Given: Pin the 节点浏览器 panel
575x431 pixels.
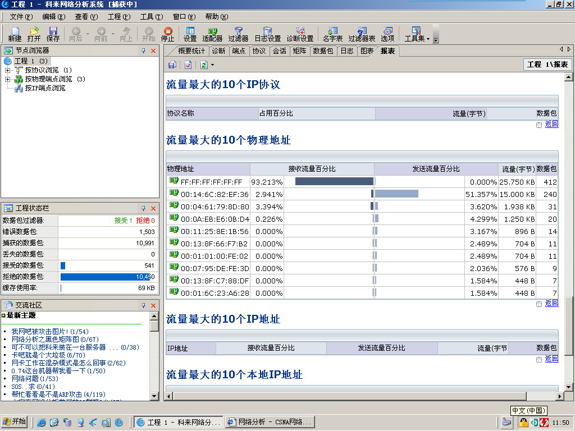Looking at the screenshot, I should 143,51.
